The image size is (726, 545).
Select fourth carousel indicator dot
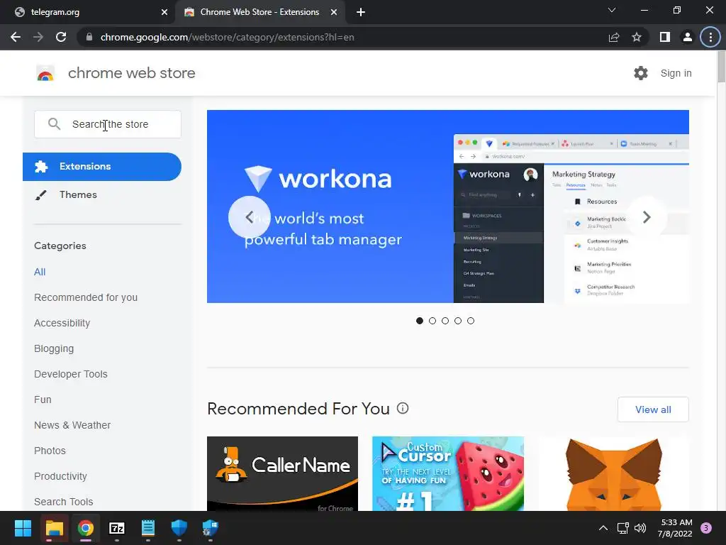point(458,321)
